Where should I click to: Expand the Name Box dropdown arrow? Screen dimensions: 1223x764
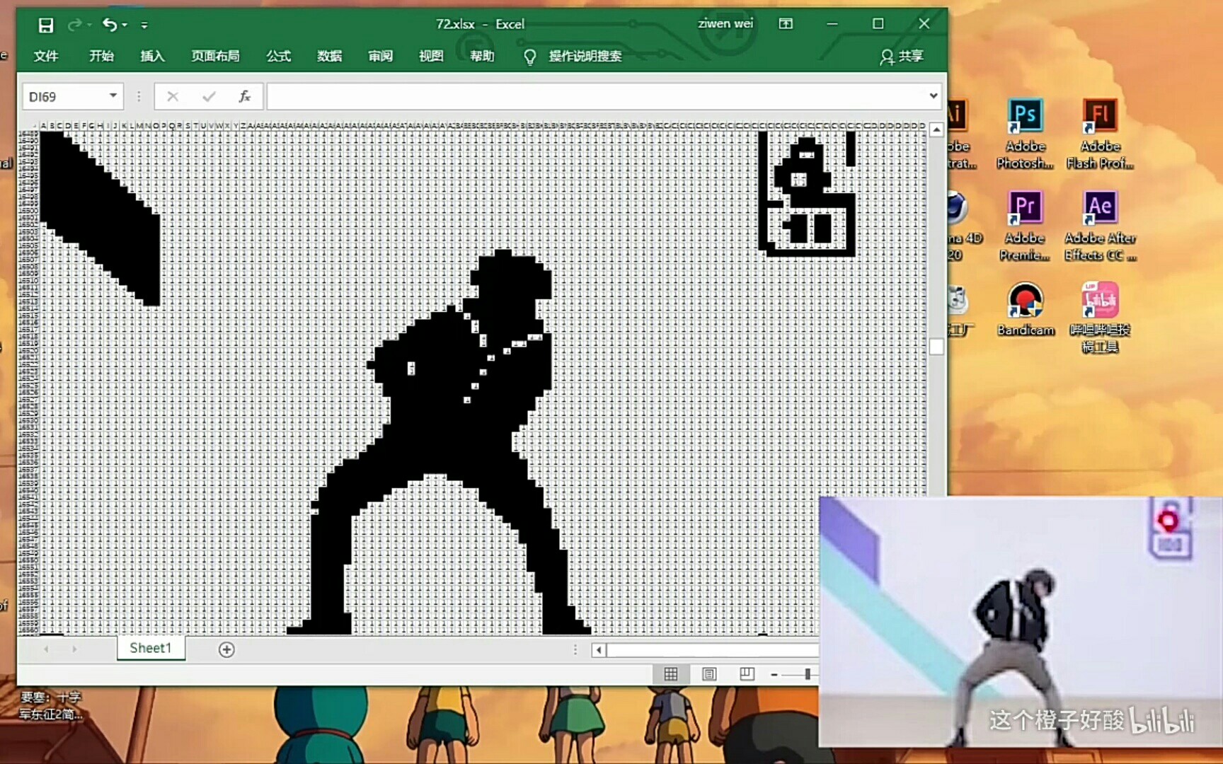click(113, 95)
